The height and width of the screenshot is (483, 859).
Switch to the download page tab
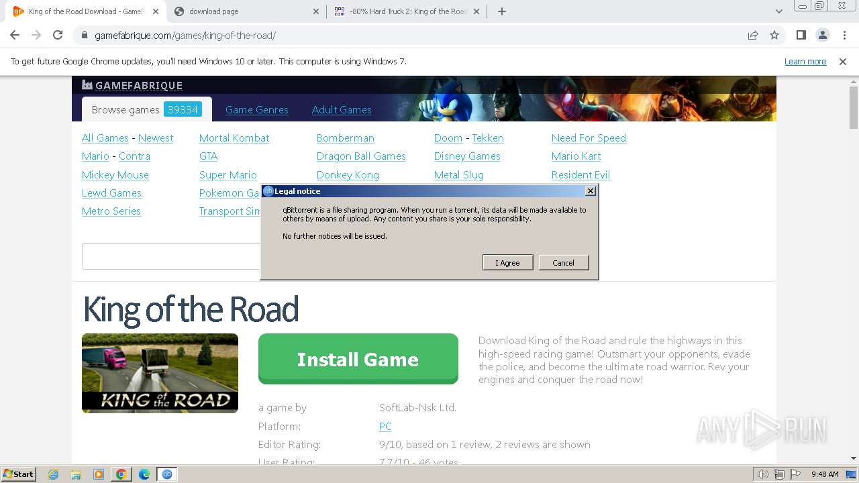click(x=246, y=11)
